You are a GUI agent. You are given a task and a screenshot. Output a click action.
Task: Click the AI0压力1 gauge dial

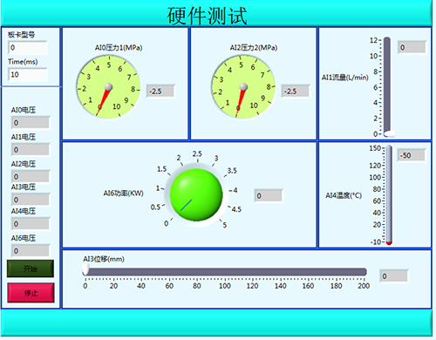click(x=108, y=87)
